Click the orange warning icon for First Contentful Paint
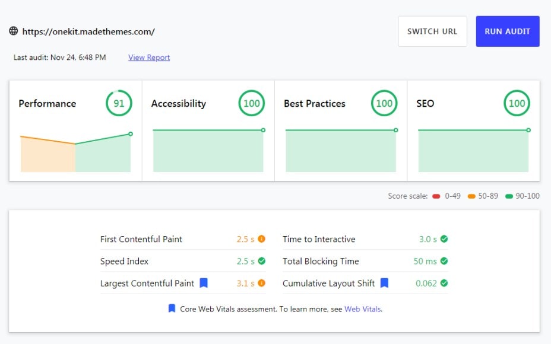Viewport: 551px width, 344px height. pos(261,239)
